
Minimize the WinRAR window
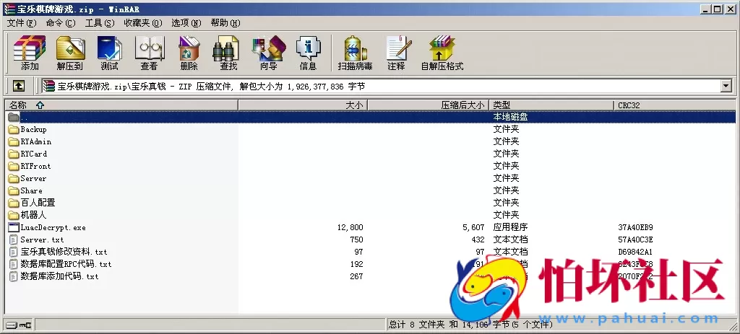tap(707, 9)
